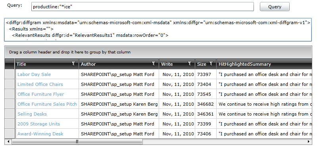Click the XML diffgram results text box
Image resolution: width=319 pixels, height=152 pixels.
click(158, 30)
